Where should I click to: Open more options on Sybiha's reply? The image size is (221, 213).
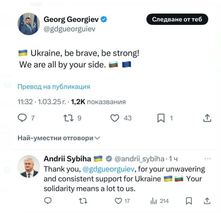tap(208, 158)
